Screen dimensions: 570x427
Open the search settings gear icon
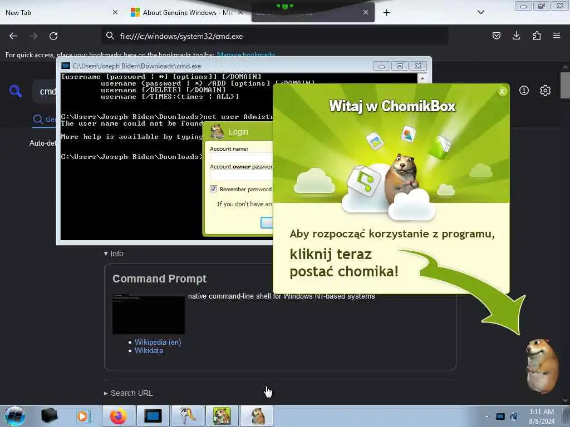coord(545,91)
